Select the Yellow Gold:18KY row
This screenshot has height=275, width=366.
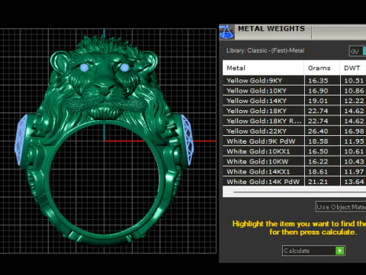point(294,111)
